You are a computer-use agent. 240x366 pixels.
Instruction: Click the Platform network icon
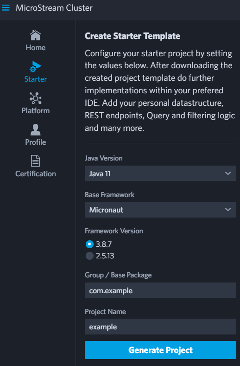point(36,98)
